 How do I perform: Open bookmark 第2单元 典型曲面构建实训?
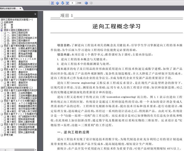(x=22, y=64)
